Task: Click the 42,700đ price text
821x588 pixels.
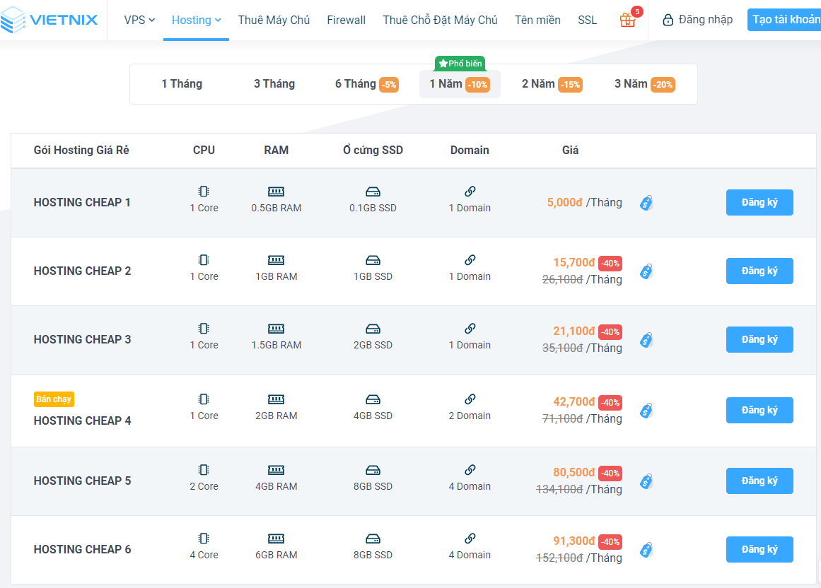Action: click(574, 401)
